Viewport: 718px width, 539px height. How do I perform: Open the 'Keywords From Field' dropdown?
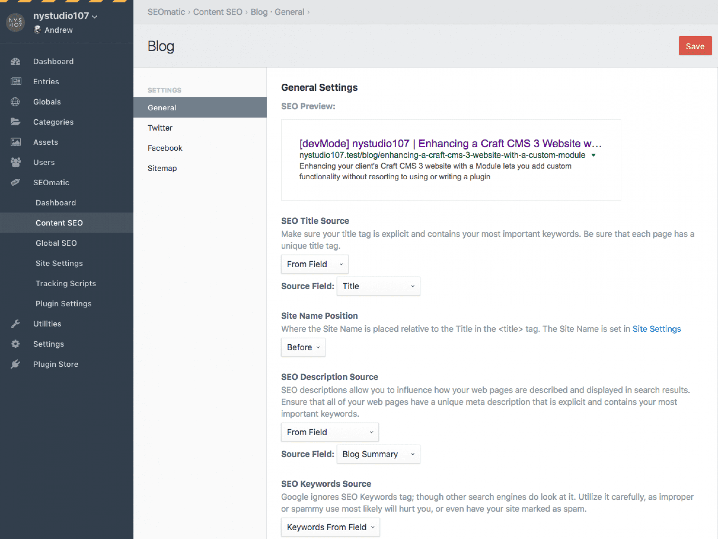[x=330, y=527]
